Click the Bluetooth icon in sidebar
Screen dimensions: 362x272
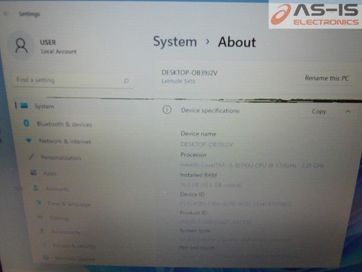(x=26, y=123)
